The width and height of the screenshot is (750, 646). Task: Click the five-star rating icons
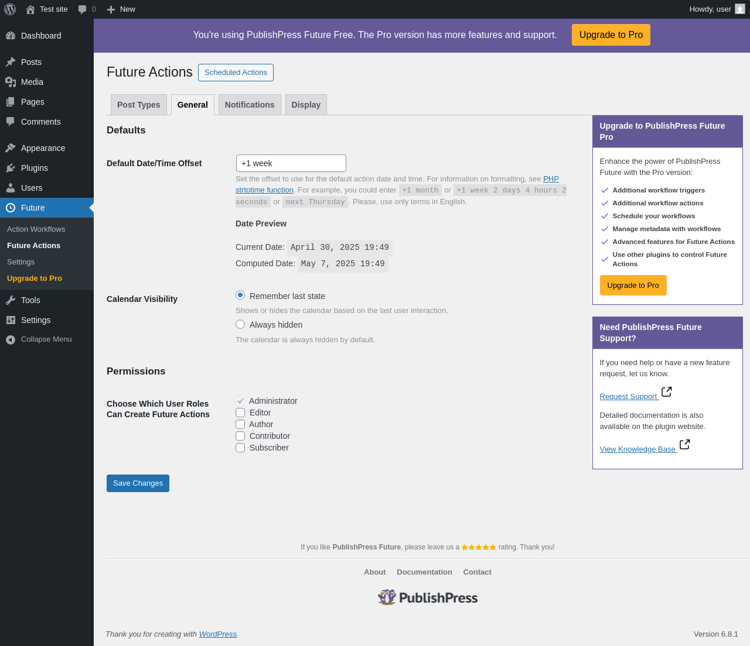479,547
